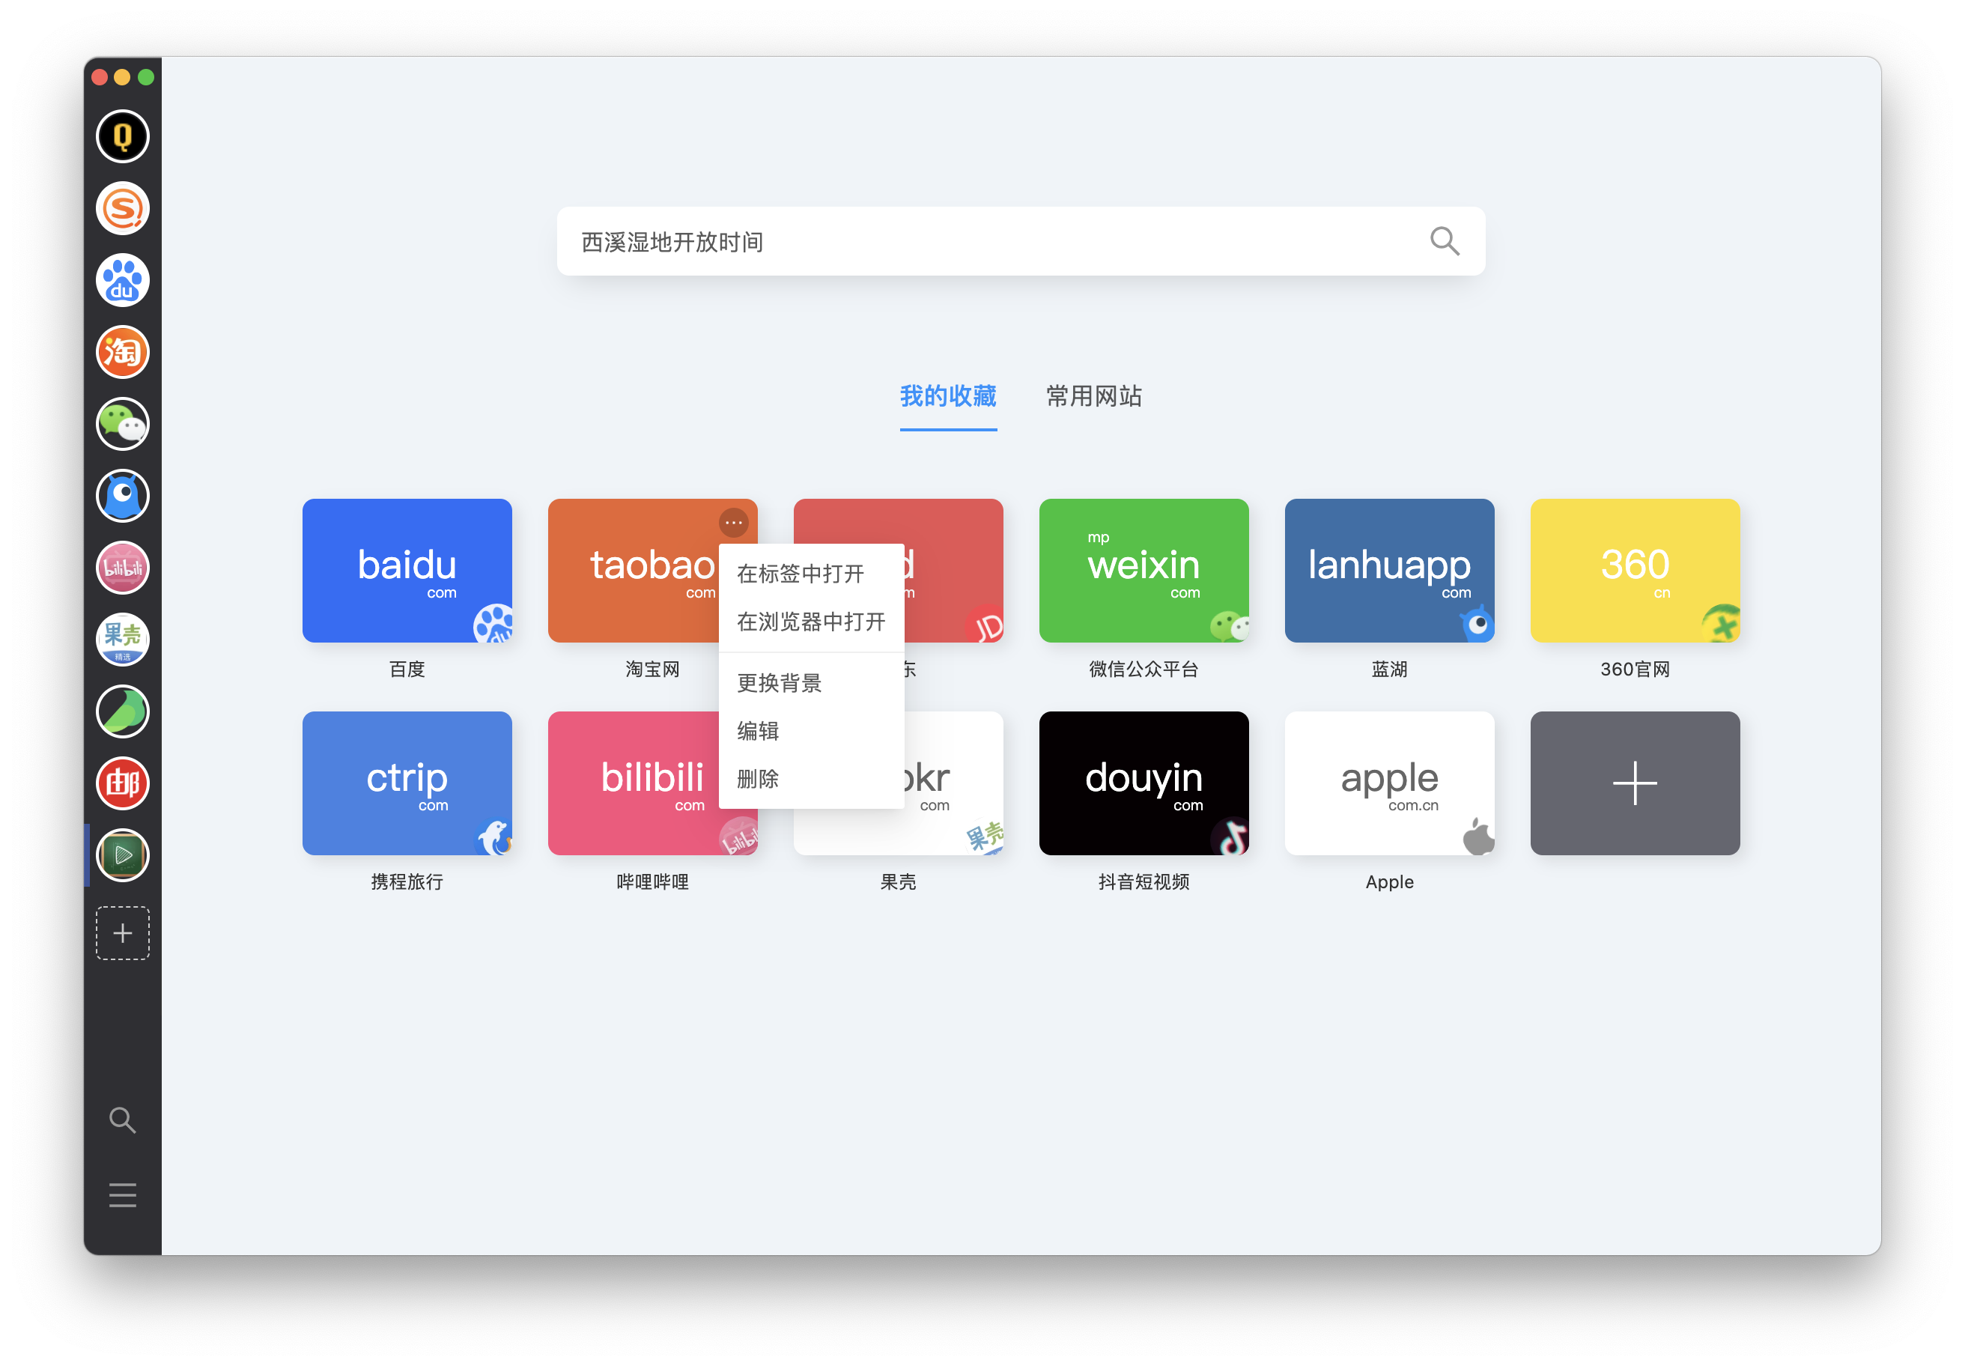Open Taobao from the sidebar icons
This screenshot has height=1366, width=1965.
(122, 352)
